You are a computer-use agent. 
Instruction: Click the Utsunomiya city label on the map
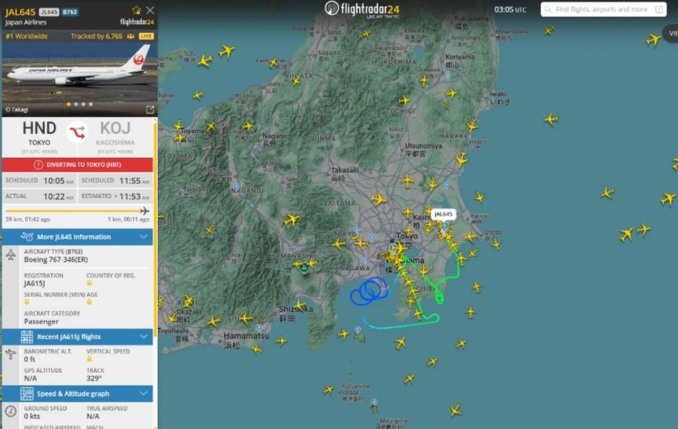coord(424,146)
